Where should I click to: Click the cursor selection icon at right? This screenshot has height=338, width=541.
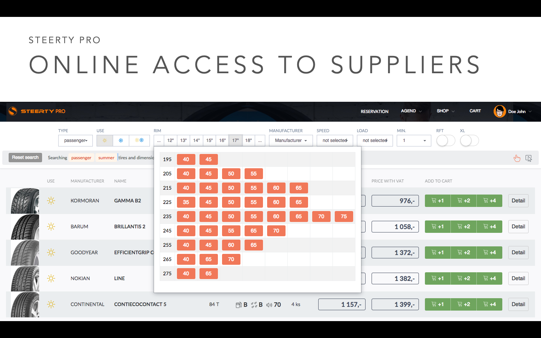[x=529, y=158]
